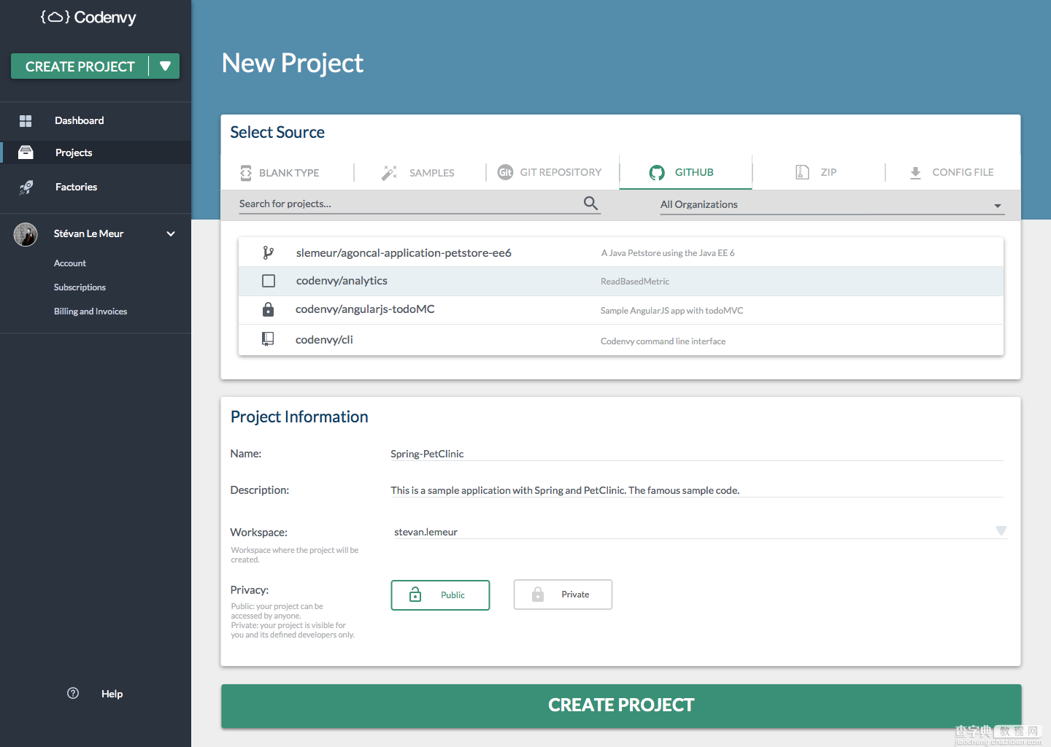Click the open padlock icon on Public
The height and width of the screenshot is (747, 1051).
[x=415, y=595]
